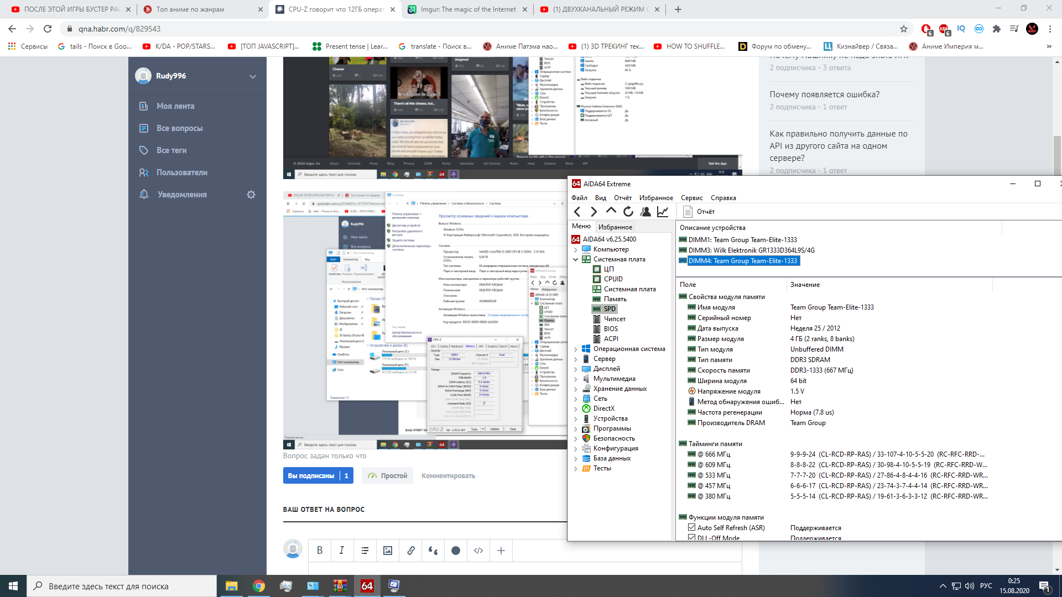Click browser address bar
Viewport: 1062px width, 597px height.
click(481, 29)
